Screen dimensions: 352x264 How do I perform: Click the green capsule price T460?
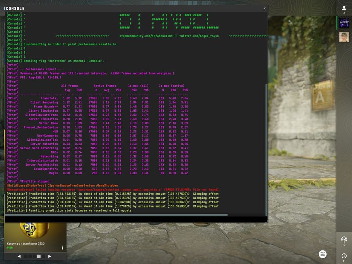point(10,248)
